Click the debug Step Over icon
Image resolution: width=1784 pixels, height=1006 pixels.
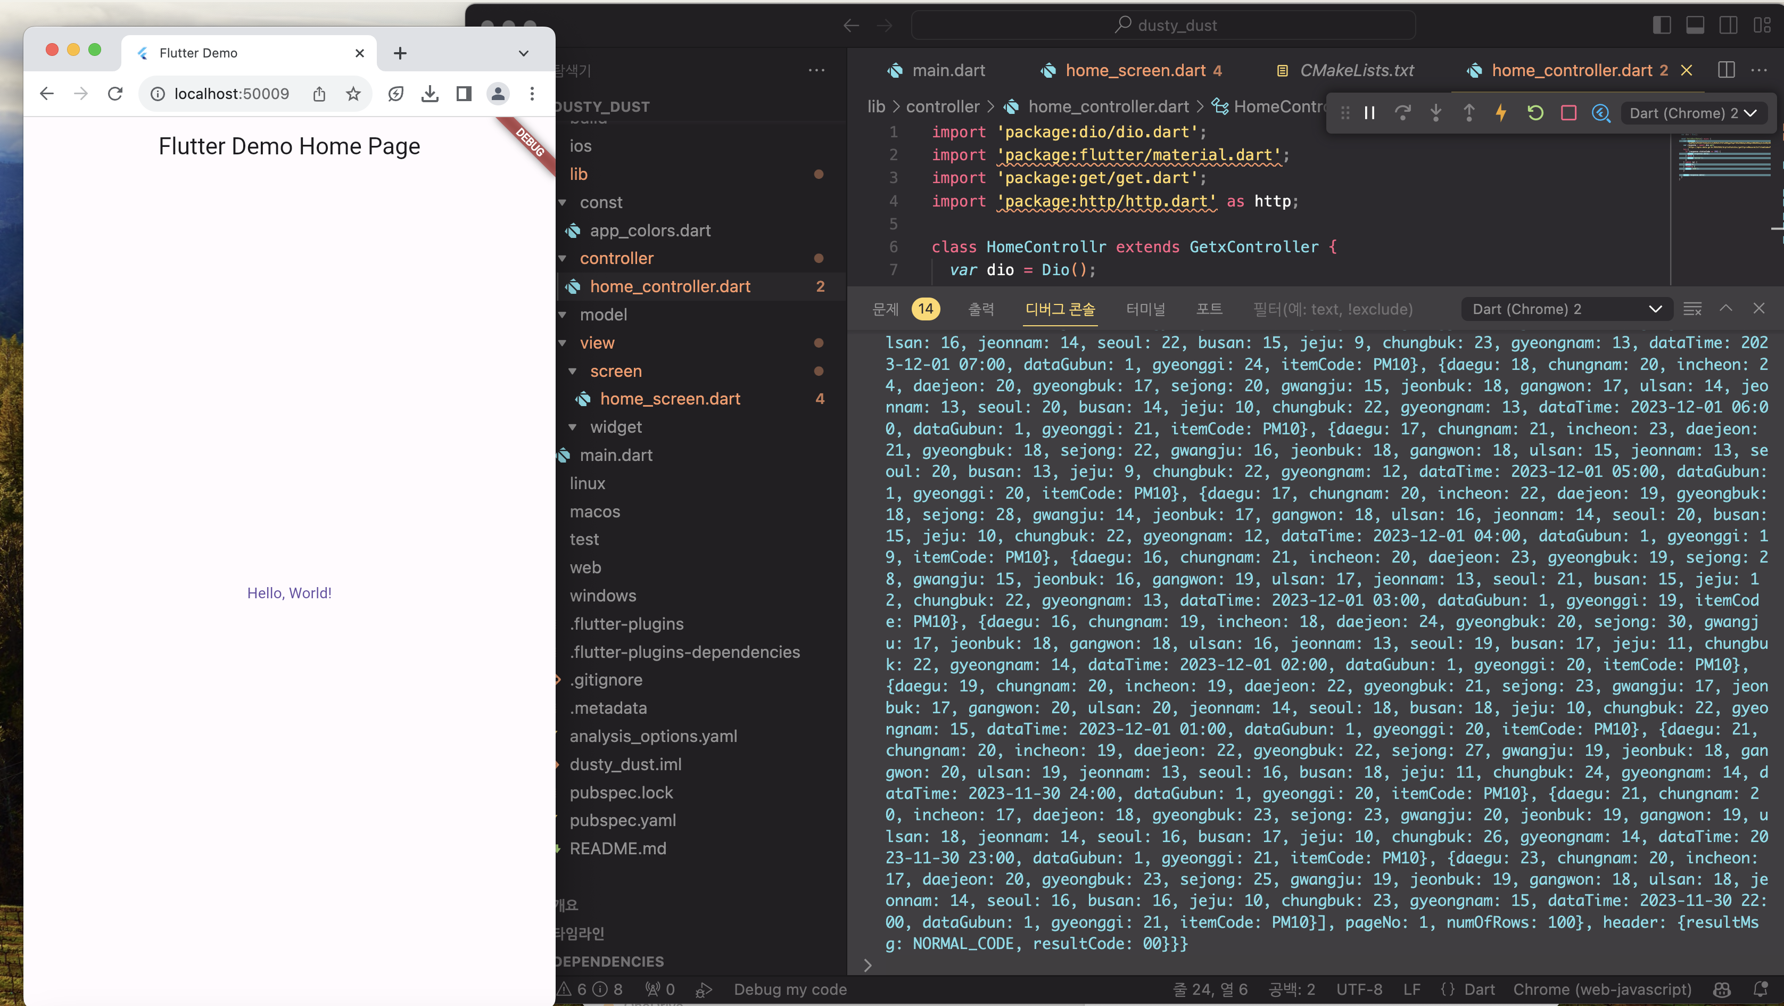click(x=1402, y=113)
